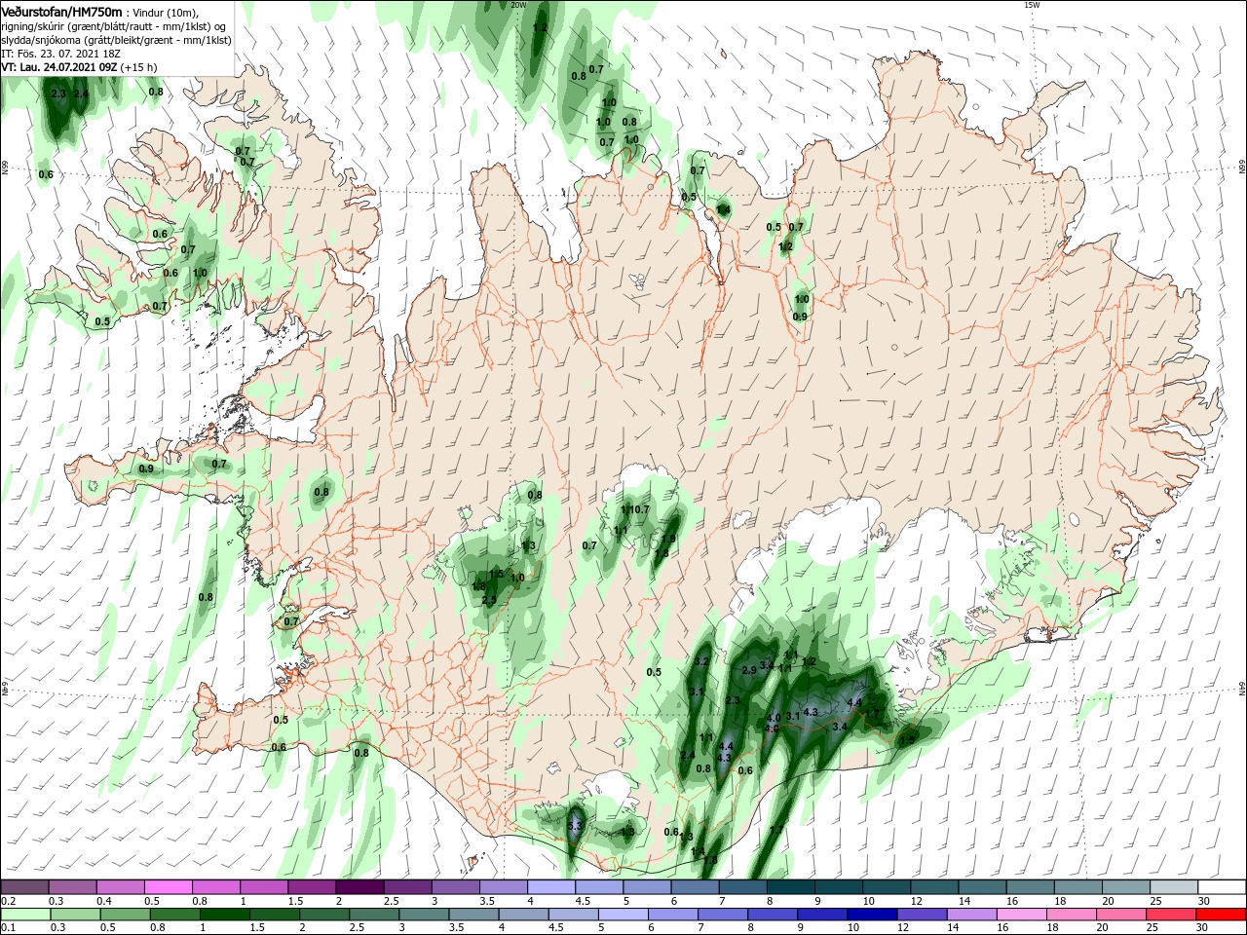Click the 5.3 precipitation value on the south coast

point(574,826)
